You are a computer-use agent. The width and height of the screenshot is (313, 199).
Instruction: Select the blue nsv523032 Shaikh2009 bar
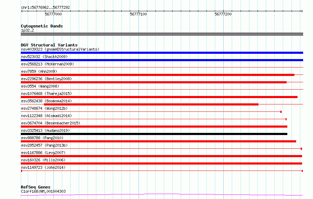tap(162, 60)
